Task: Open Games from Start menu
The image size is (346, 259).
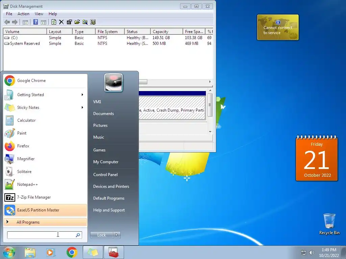Action: (99, 150)
